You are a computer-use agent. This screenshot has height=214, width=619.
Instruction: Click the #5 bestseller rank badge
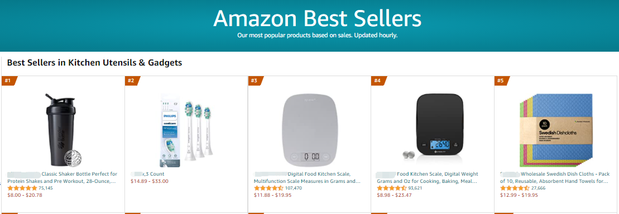tap(502, 81)
